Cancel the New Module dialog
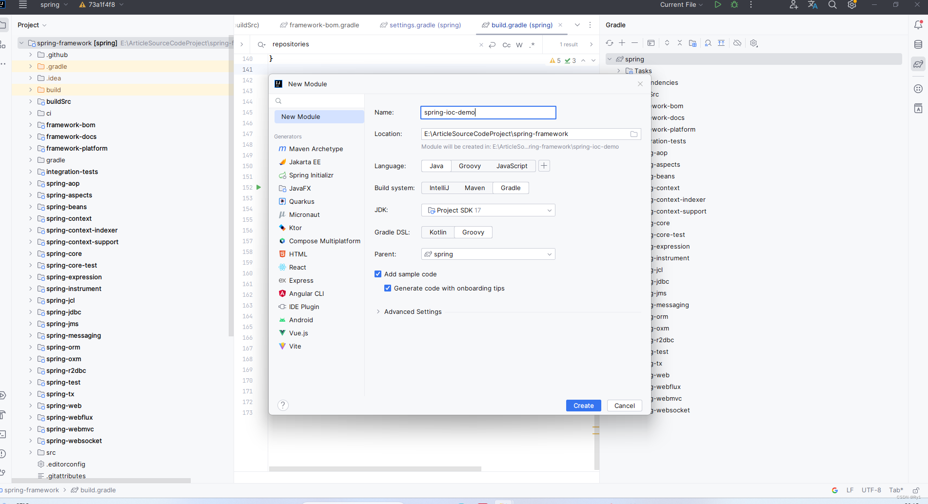Image resolution: width=928 pixels, height=504 pixels. [624, 406]
